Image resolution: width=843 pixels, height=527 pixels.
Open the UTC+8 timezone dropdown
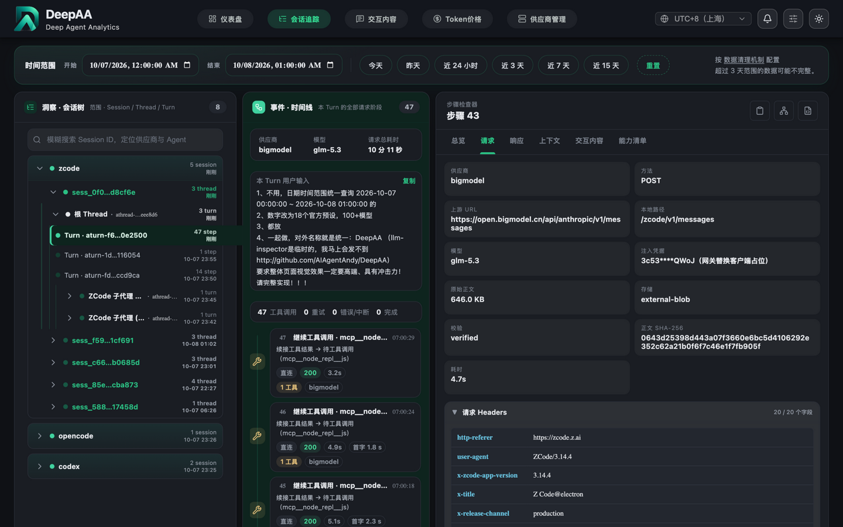(703, 19)
